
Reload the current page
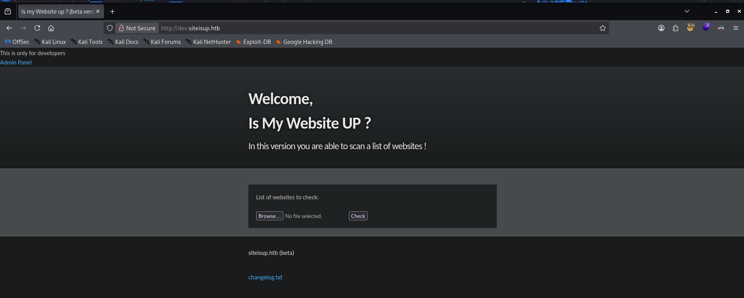37,28
